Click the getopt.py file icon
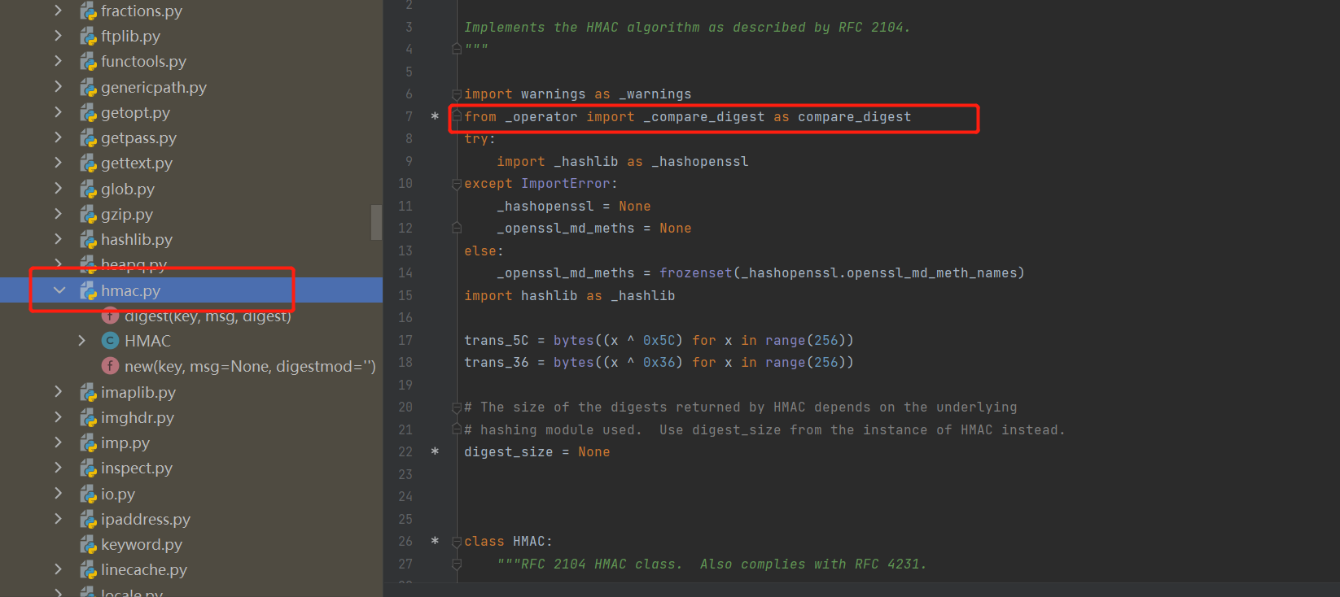 click(x=88, y=113)
